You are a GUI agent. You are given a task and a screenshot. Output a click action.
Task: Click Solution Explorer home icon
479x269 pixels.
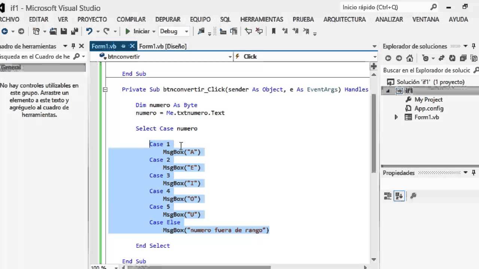(410, 58)
